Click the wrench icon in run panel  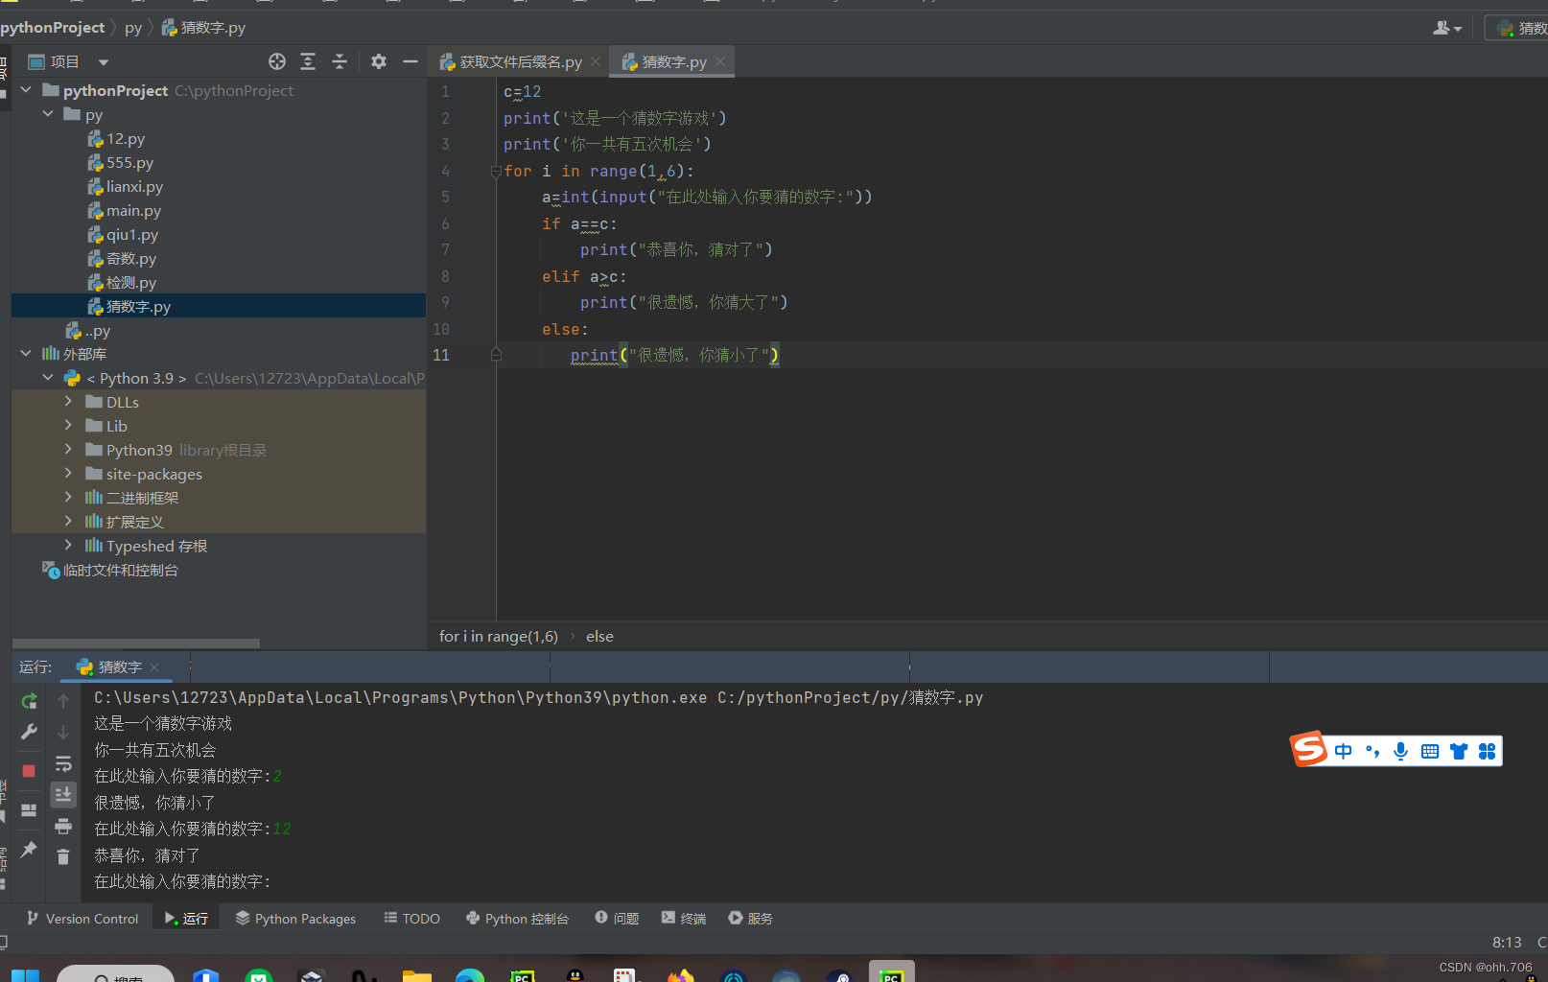29,732
